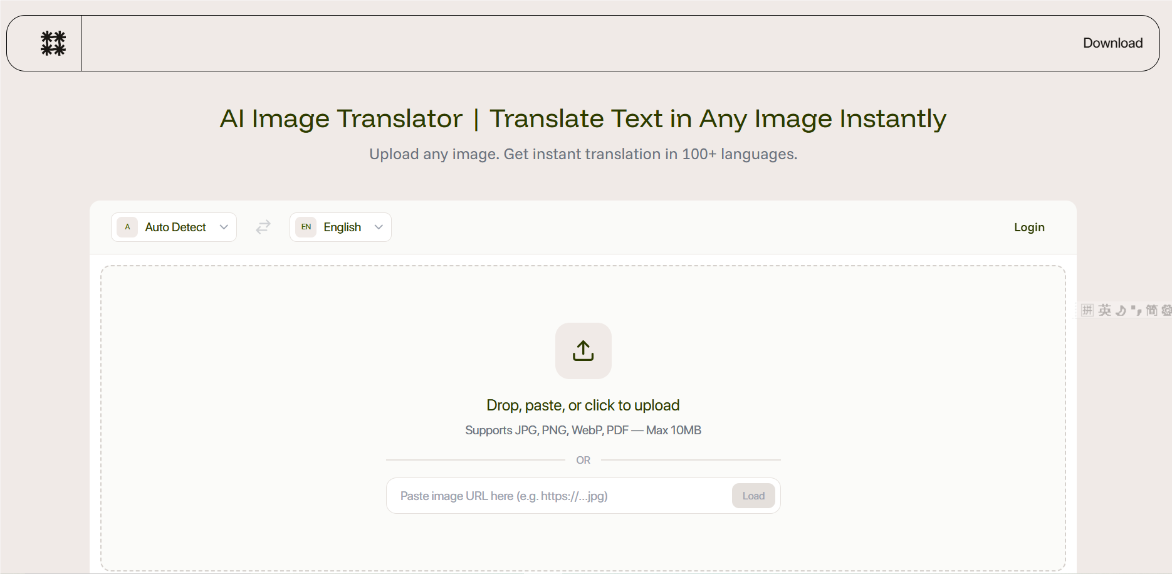Screen dimensions: 1172x574
Task: Open the Auto Detect source language dropdown
Action: [175, 227]
